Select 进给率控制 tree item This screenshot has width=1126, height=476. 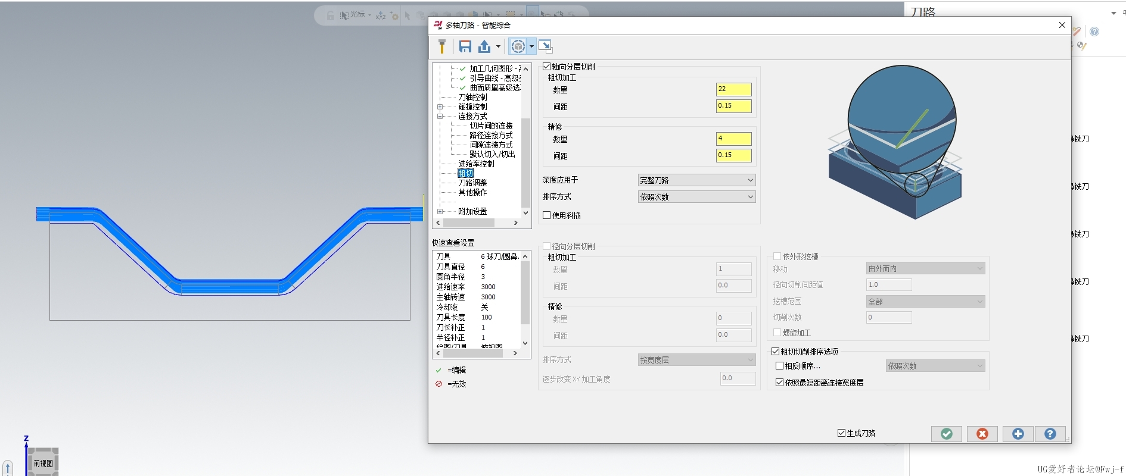[476, 164]
